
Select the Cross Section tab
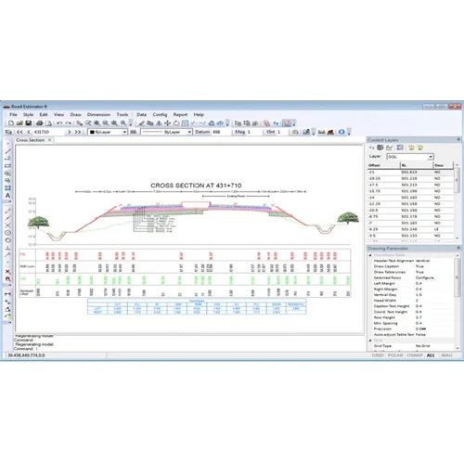tap(31, 140)
